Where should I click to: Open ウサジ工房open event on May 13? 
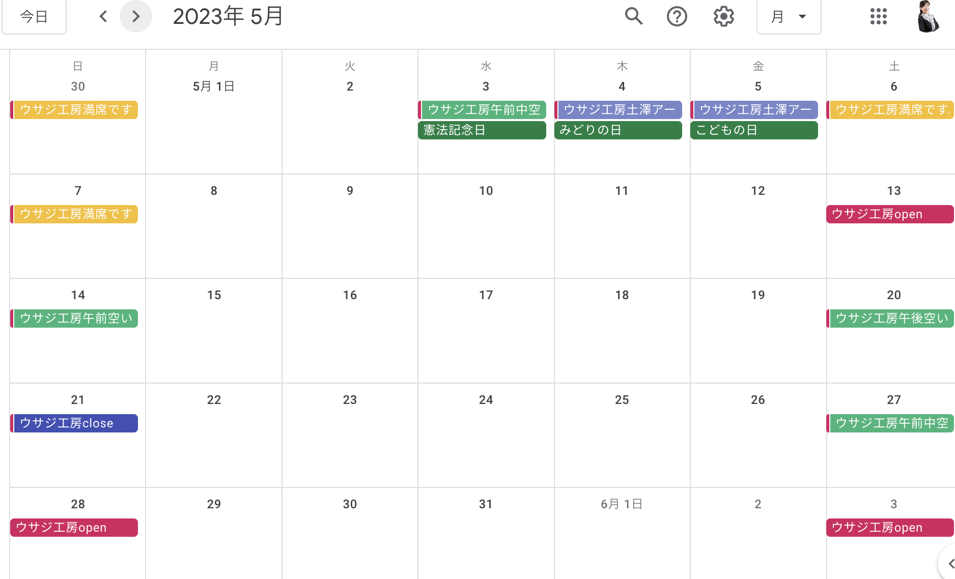pos(890,214)
